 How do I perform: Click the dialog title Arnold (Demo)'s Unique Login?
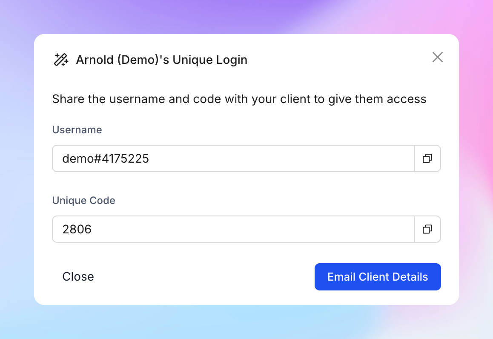tap(162, 60)
